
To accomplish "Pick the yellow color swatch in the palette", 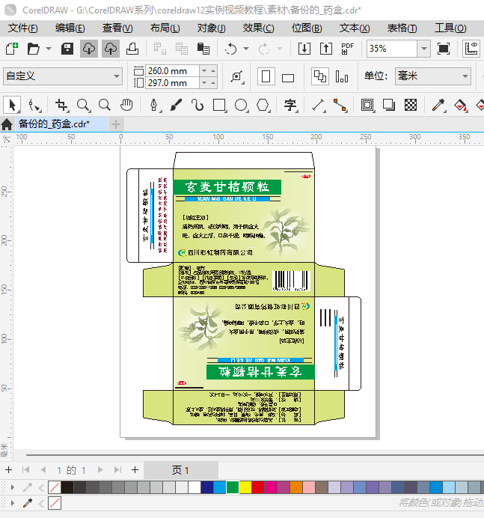I will click(245, 487).
